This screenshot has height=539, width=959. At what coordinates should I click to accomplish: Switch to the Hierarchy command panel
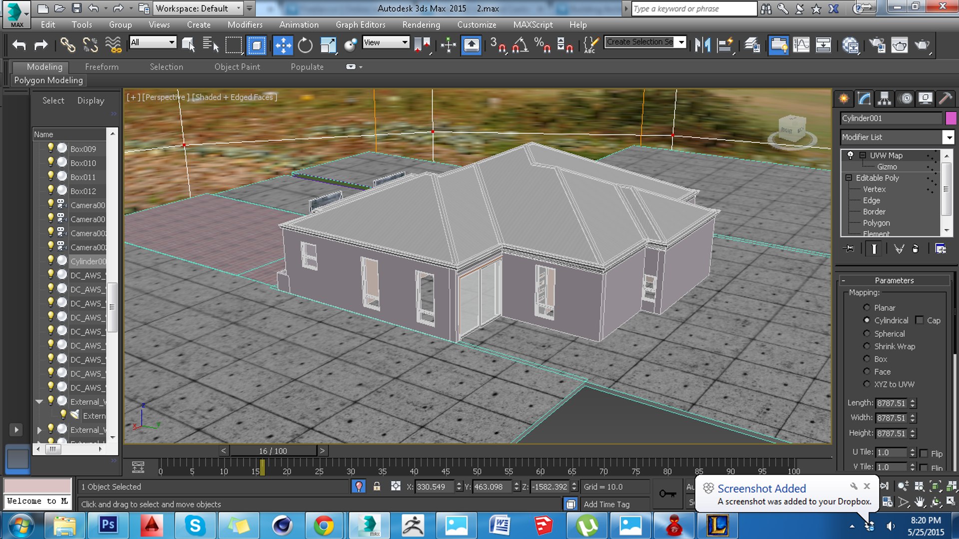(x=884, y=98)
